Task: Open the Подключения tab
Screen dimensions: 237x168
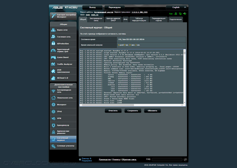Action: pos(175,19)
